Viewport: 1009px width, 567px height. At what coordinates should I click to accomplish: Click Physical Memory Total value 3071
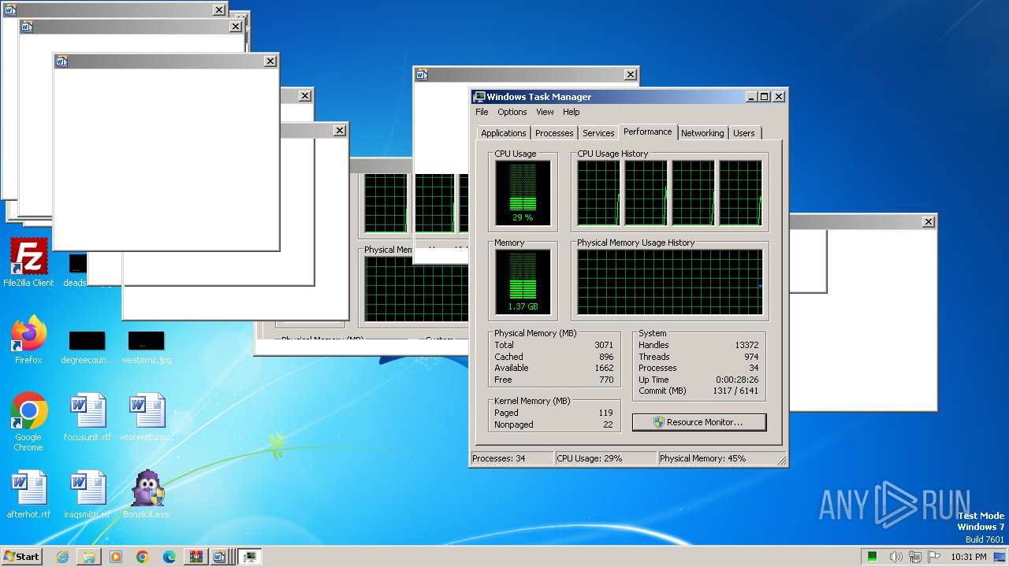pyautogui.click(x=604, y=345)
